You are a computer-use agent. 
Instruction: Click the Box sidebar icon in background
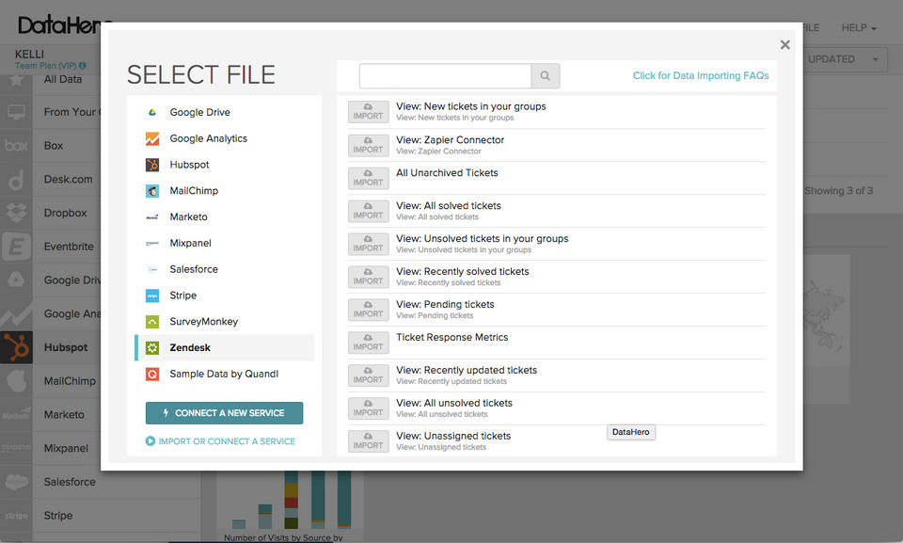coord(16,145)
